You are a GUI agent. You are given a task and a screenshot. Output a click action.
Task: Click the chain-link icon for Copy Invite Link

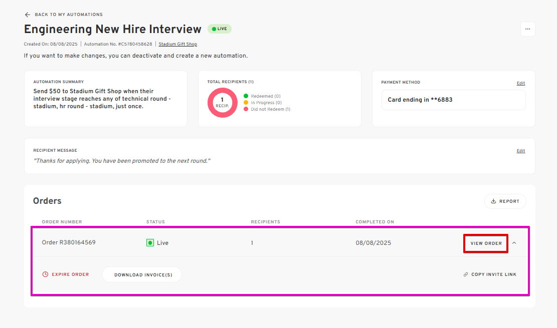[466, 274]
